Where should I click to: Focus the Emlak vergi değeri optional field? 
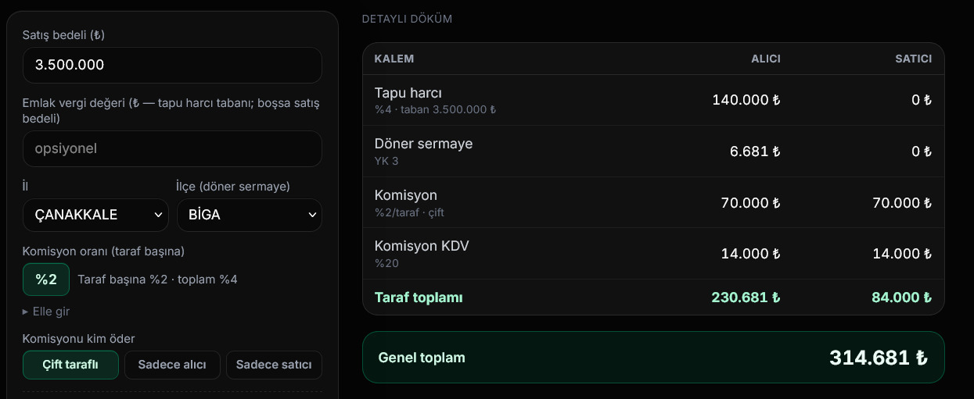pos(172,148)
